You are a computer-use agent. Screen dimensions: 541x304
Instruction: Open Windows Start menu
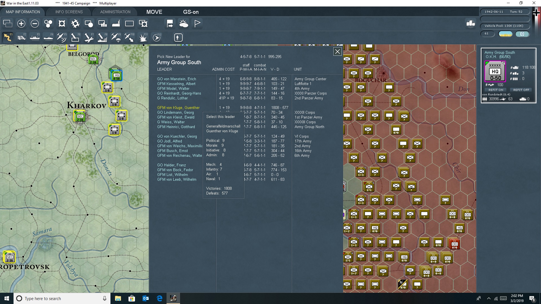[x=7, y=298]
